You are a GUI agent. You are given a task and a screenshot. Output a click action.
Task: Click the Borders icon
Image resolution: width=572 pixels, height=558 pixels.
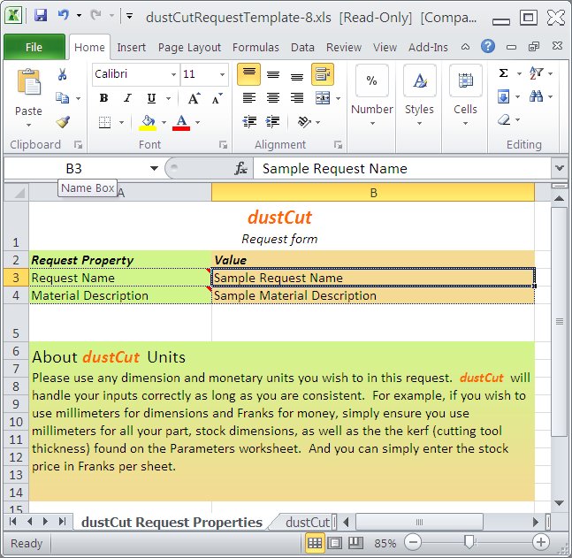click(x=104, y=122)
